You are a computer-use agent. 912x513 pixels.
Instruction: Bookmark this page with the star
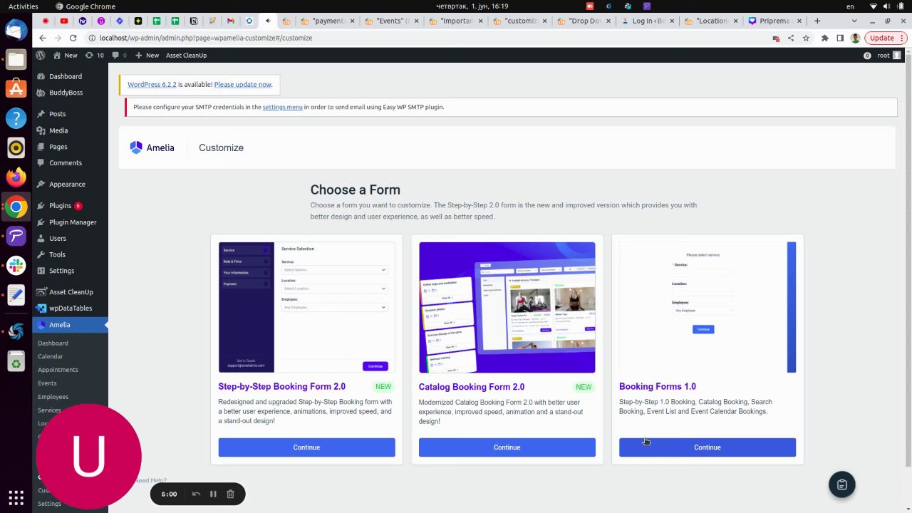pyautogui.click(x=806, y=38)
